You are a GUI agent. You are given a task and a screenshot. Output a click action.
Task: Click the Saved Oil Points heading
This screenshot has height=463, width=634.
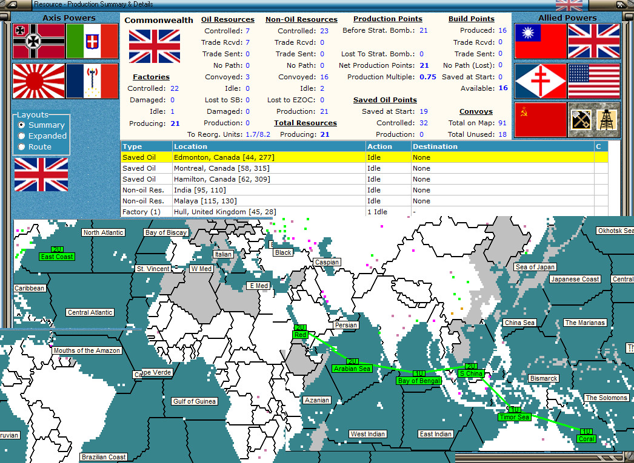(385, 100)
